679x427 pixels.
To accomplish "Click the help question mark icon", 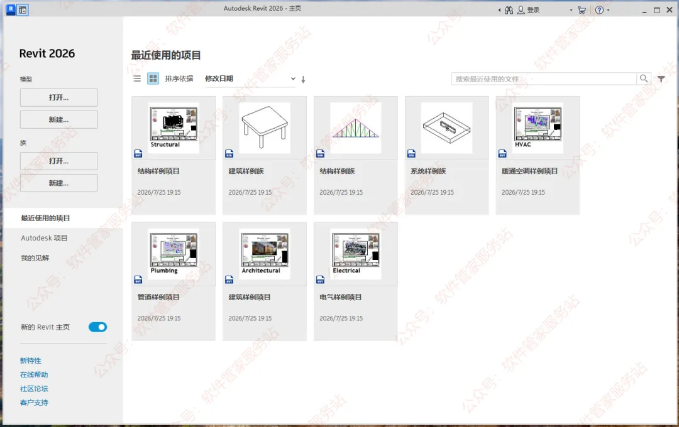I will 599,10.
